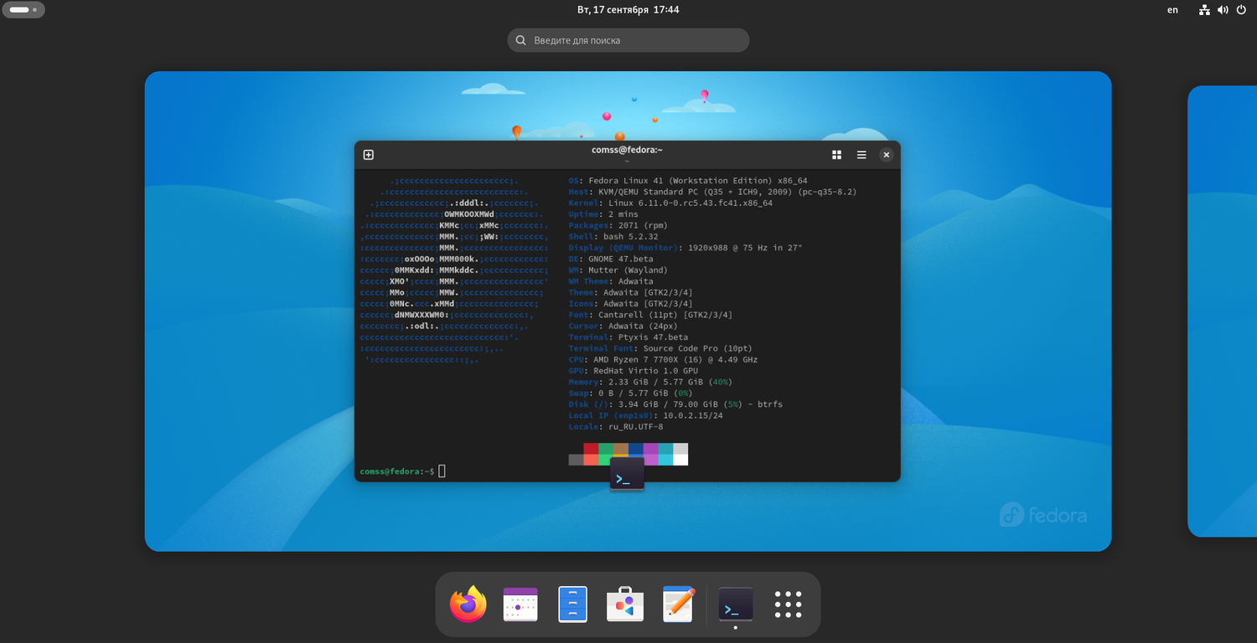Click the 'DE: GNOME 47.beta' line
This screenshot has width=1257, height=643.
(x=611, y=259)
